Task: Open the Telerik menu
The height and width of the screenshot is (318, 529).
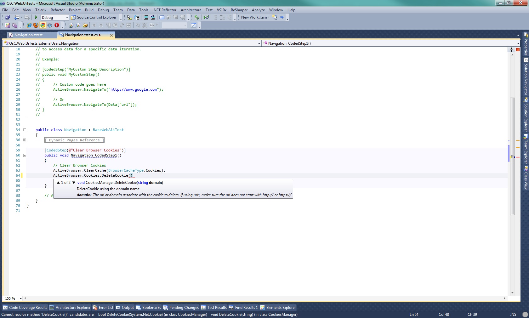Action: click(x=41, y=10)
